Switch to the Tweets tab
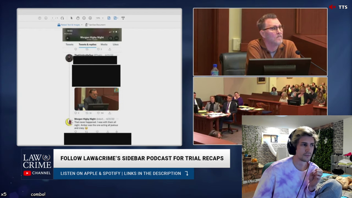352x198 pixels. (70, 45)
